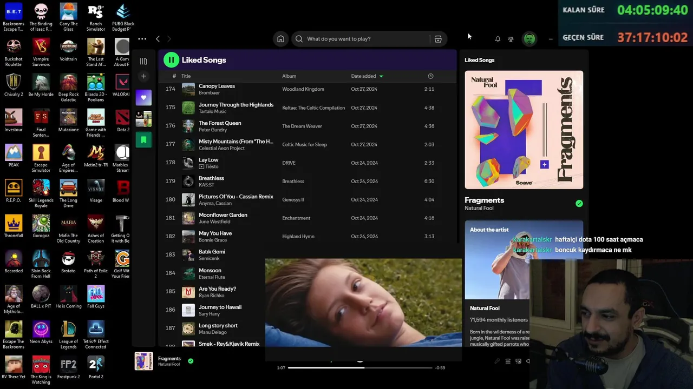Image resolution: width=693 pixels, height=389 pixels.
Task: Open the artist link 'Tartalo Music'
Action: pyautogui.click(x=212, y=111)
